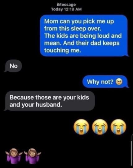Screen dimensions: 133x168
Task: Click "touching me." in the blue bubble
Action: pyautogui.click(x=63, y=50)
